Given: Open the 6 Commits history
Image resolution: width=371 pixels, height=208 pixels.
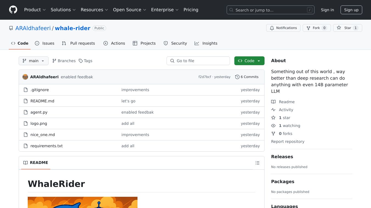Looking at the screenshot, I should click(x=247, y=77).
